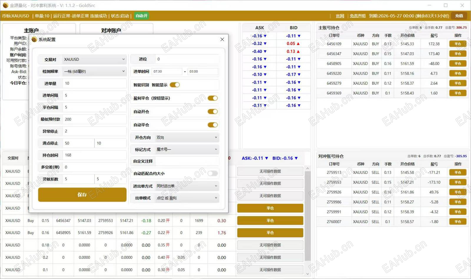Image resolution: width=471 pixels, height=279 pixels.
Task: Open the 开仓方向 dropdown
Action: click(x=187, y=138)
